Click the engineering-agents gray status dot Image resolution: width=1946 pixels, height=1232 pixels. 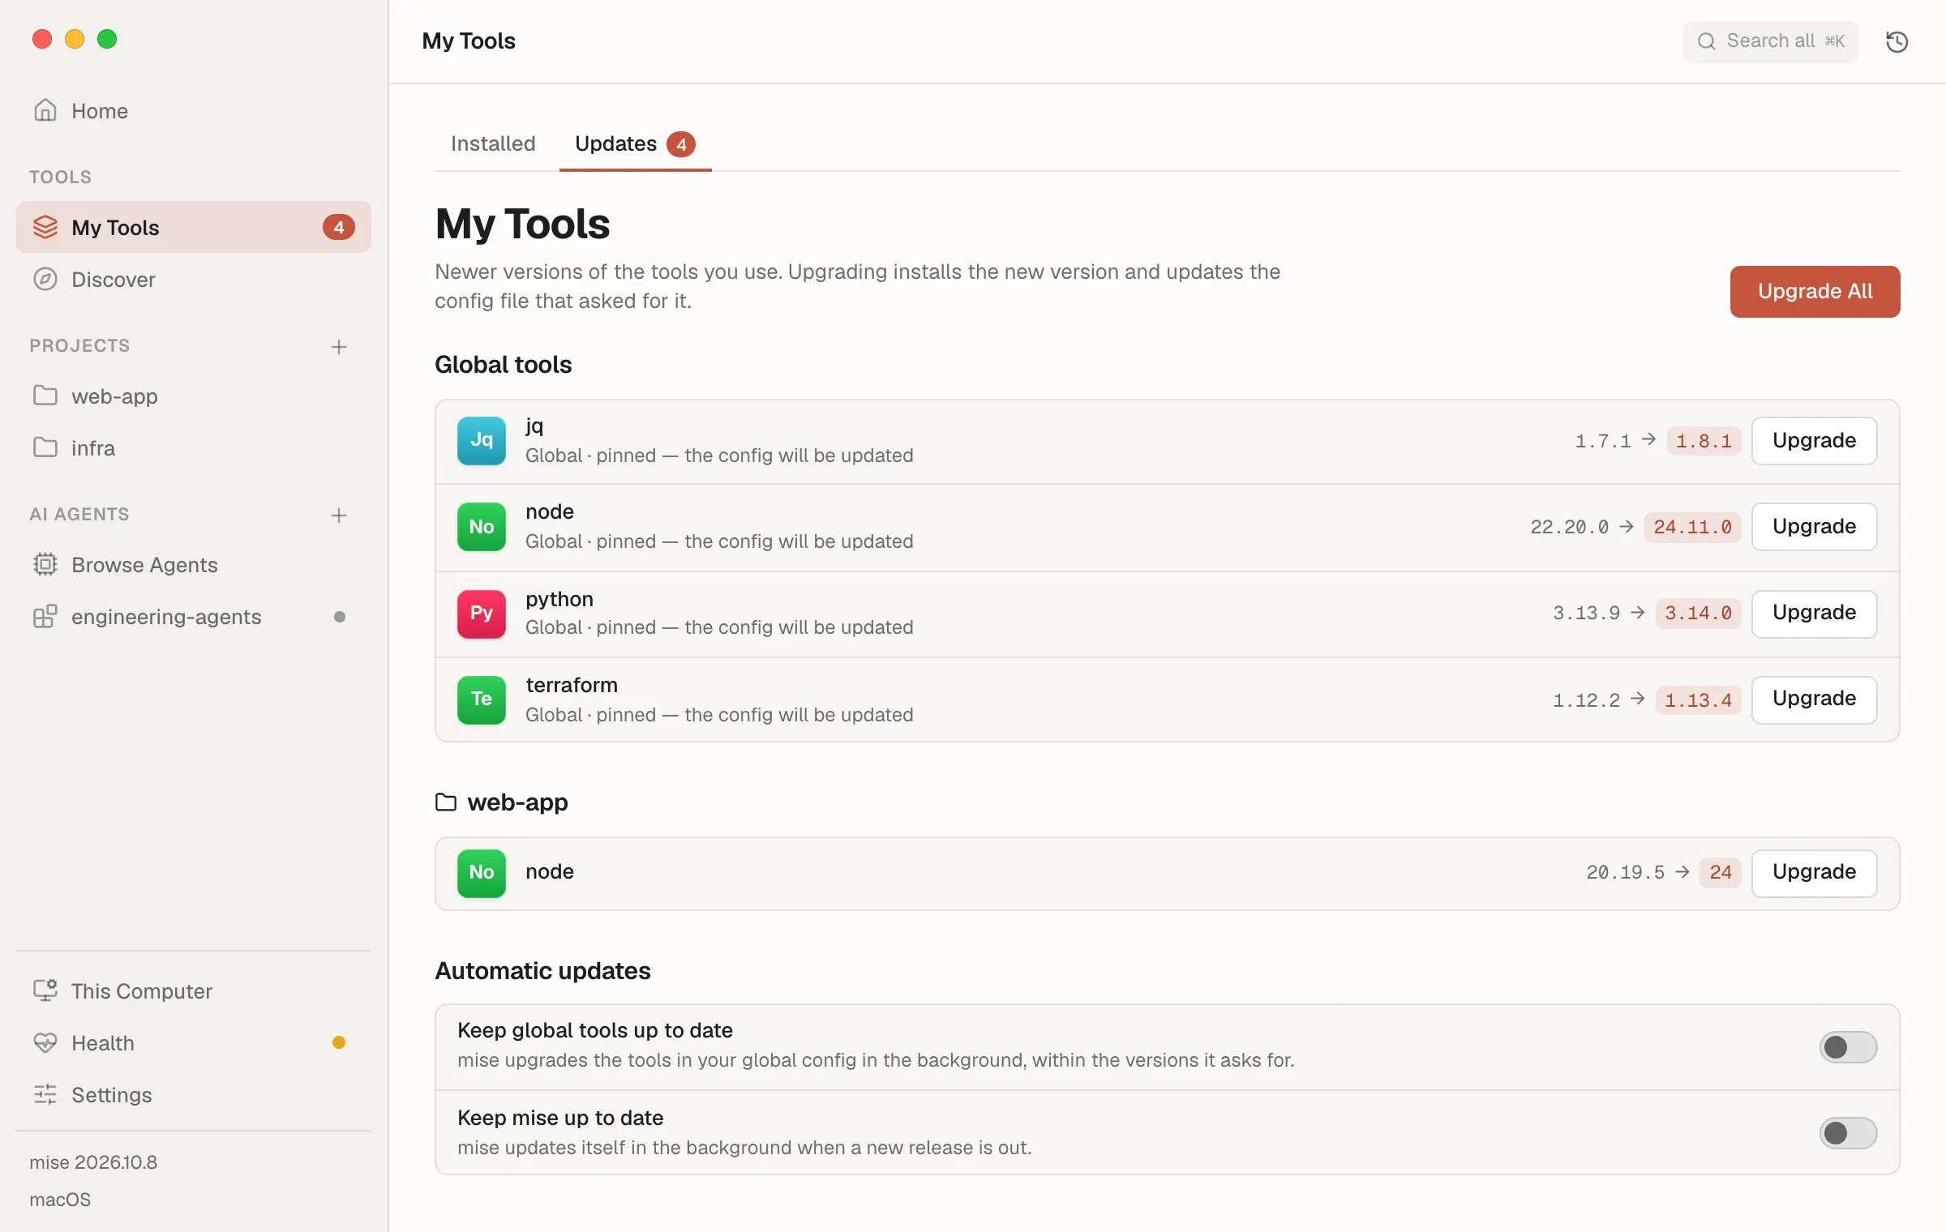click(339, 617)
